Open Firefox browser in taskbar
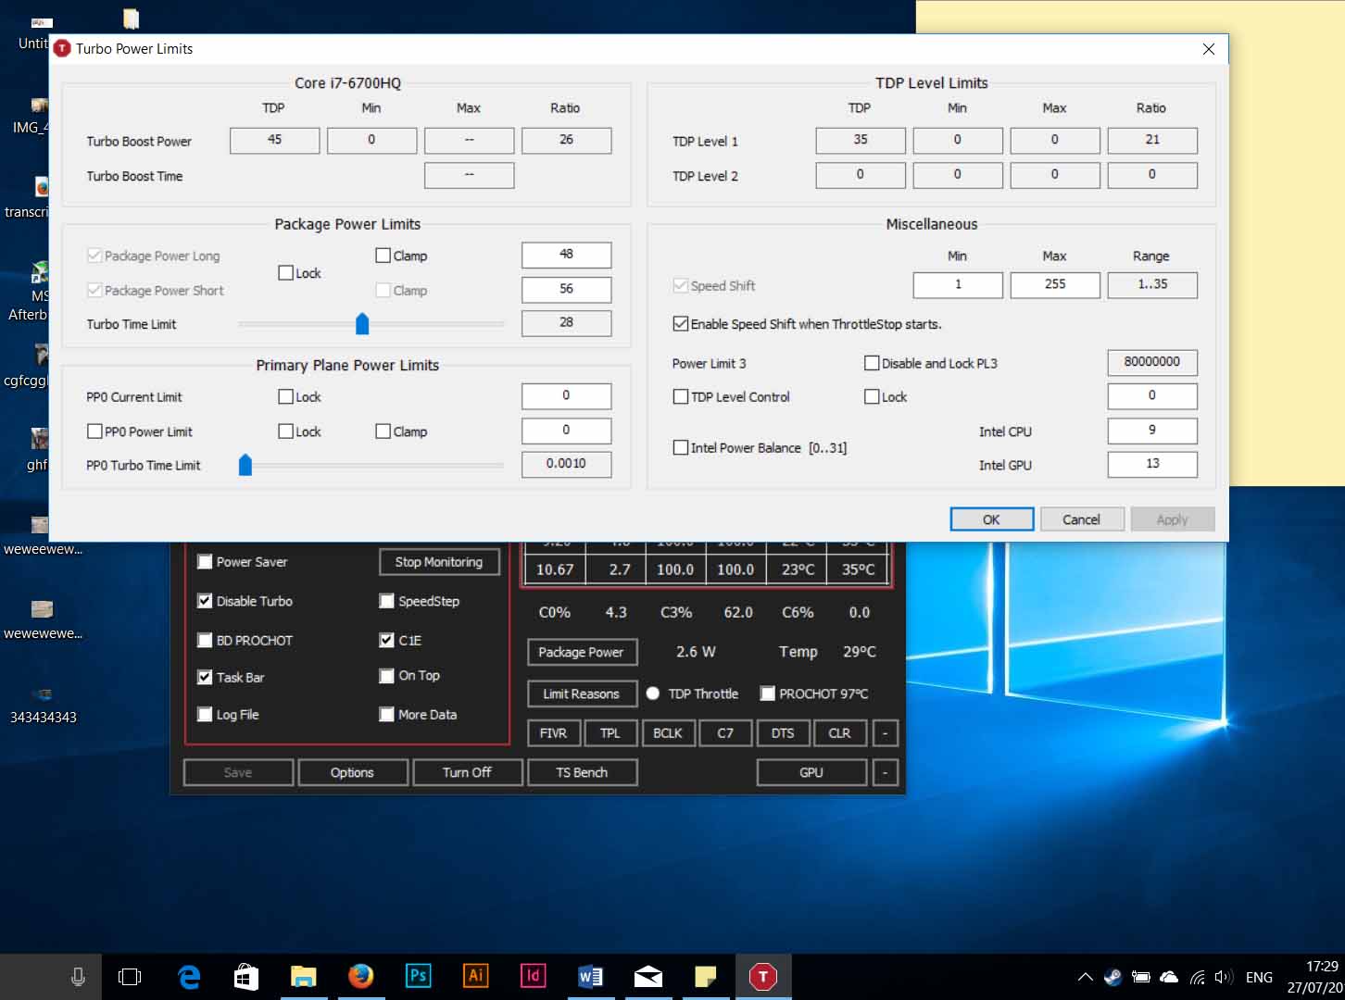This screenshot has height=1000, width=1345. pos(360,976)
